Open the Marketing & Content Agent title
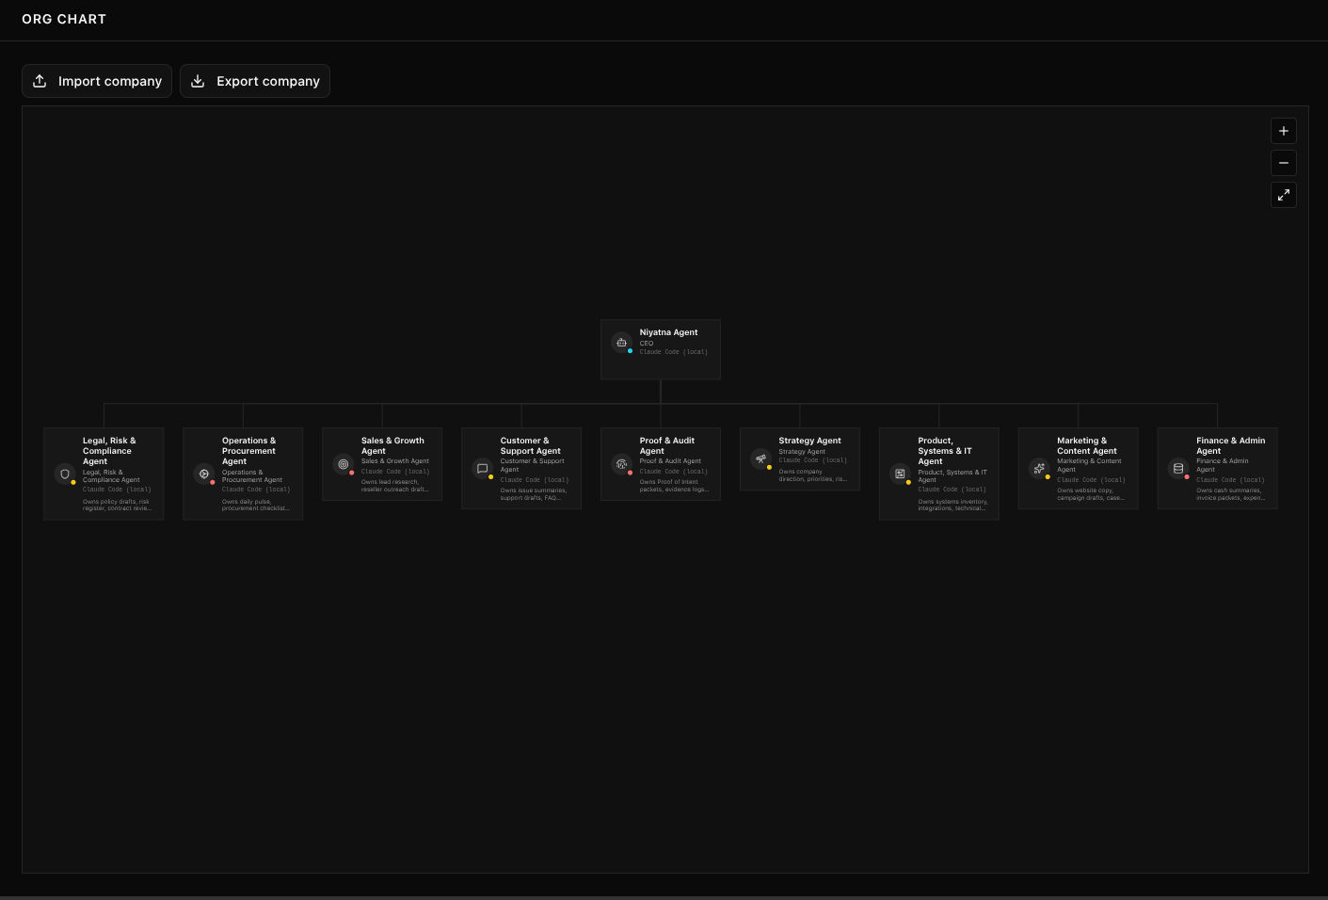 pos(1086,445)
